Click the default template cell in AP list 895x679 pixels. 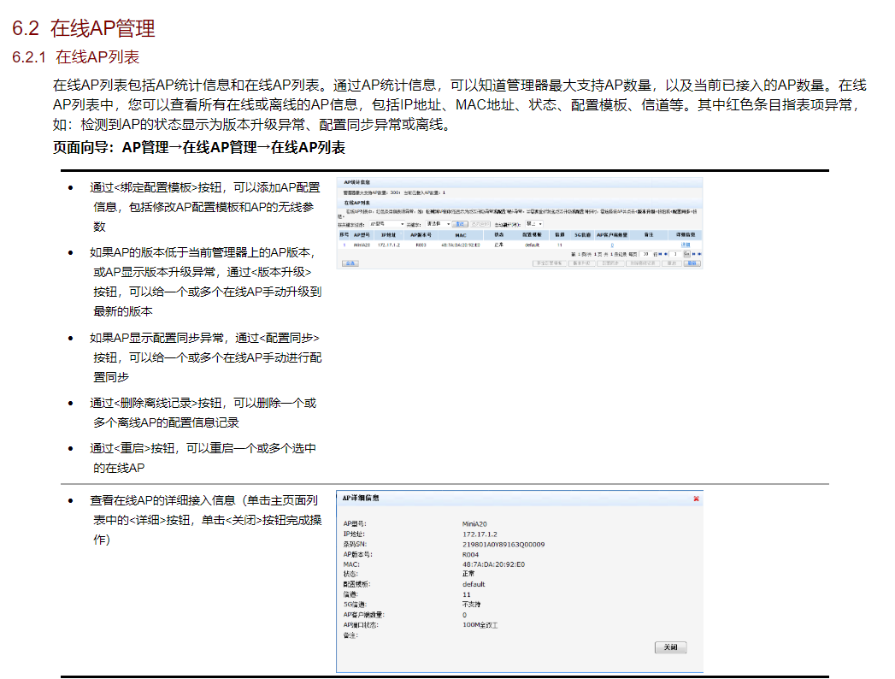(x=532, y=245)
